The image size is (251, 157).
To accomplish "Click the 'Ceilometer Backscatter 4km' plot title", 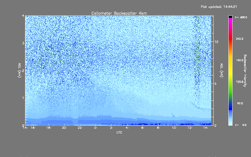I will (119, 13).
